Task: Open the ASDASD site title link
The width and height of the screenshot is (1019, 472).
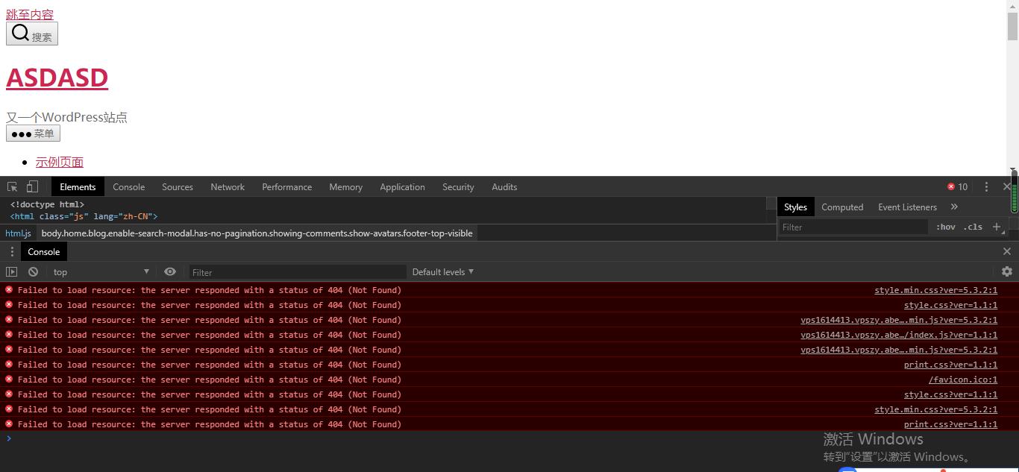Action: pyautogui.click(x=57, y=78)
